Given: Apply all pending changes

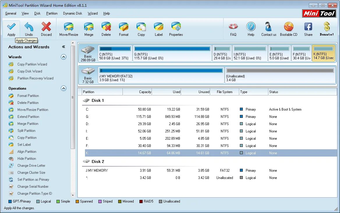Looking at the screenshot, I should pos(11,29).
